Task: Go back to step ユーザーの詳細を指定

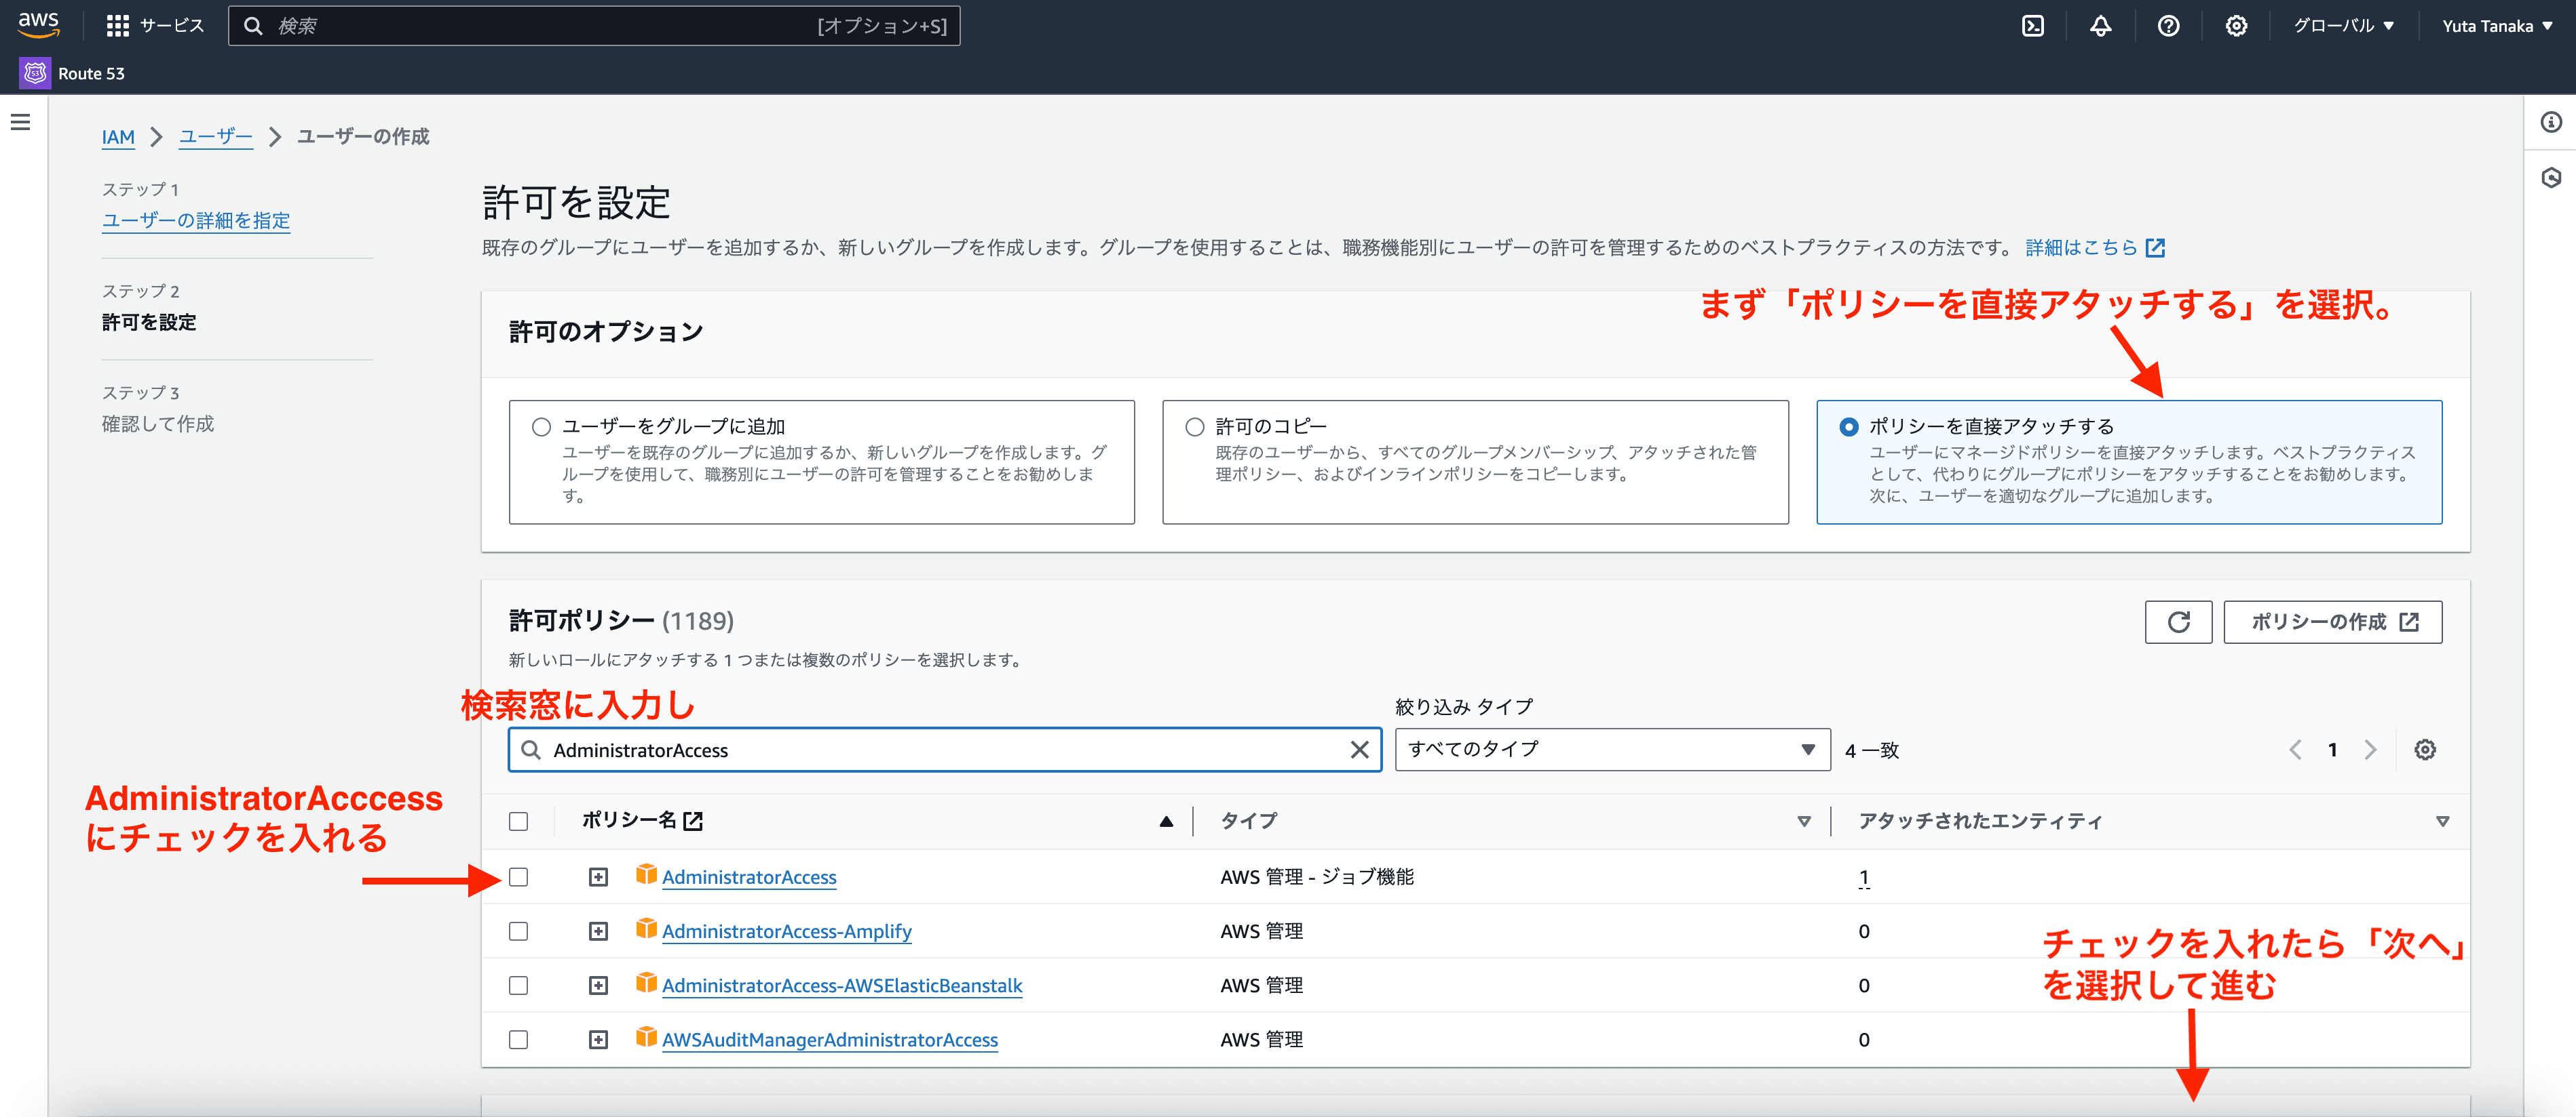Action: 196,221
